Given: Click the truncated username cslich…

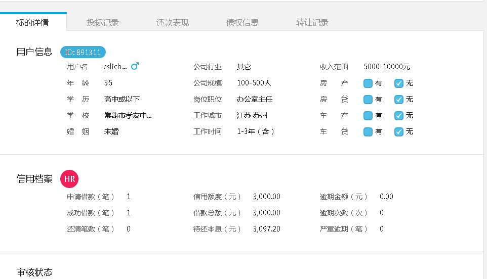Looking at the screenshot, I should click(115, 67).
